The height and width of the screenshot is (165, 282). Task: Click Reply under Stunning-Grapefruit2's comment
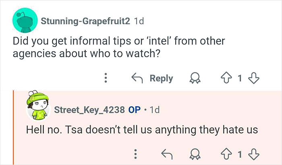tap(152, 78)
